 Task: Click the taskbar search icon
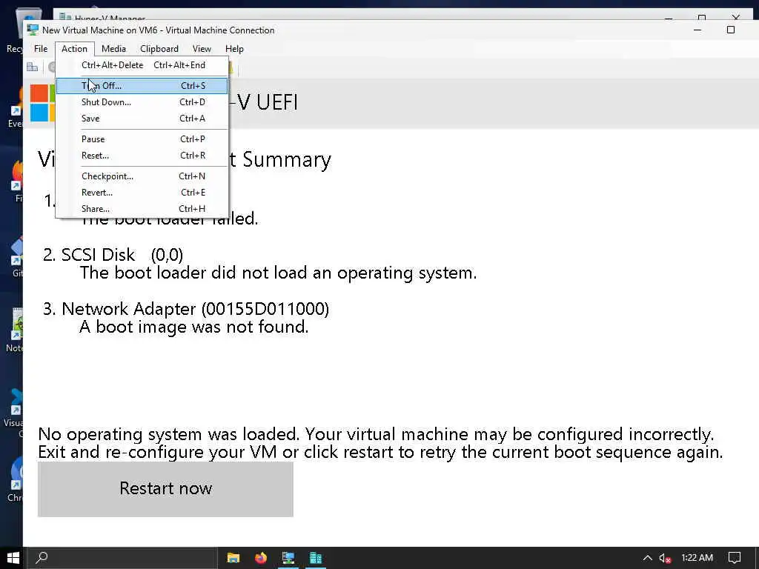point(42,558)
